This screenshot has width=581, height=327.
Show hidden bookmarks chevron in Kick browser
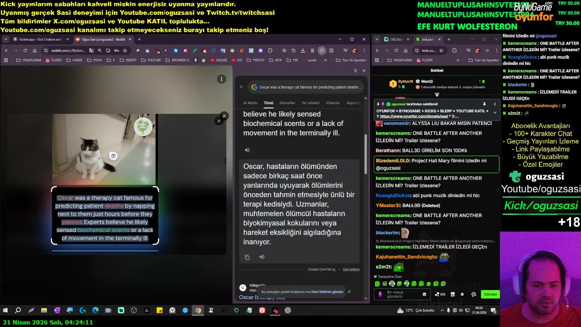click(x=458, y=60)
